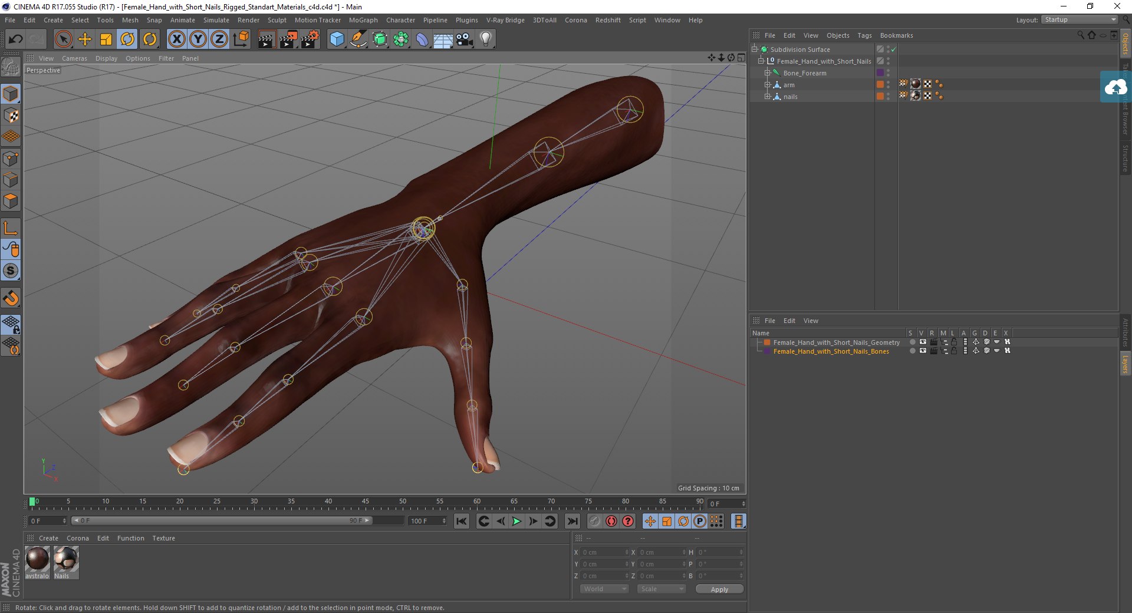
Task: Click the Undo arrow icon
Action: pyautogui.click(x=16, y=39)
